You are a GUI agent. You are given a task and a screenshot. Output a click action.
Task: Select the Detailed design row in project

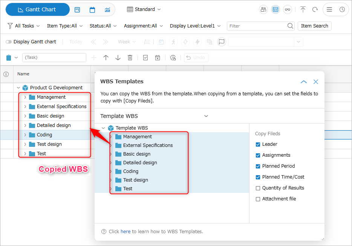click(x=54, y=125)
